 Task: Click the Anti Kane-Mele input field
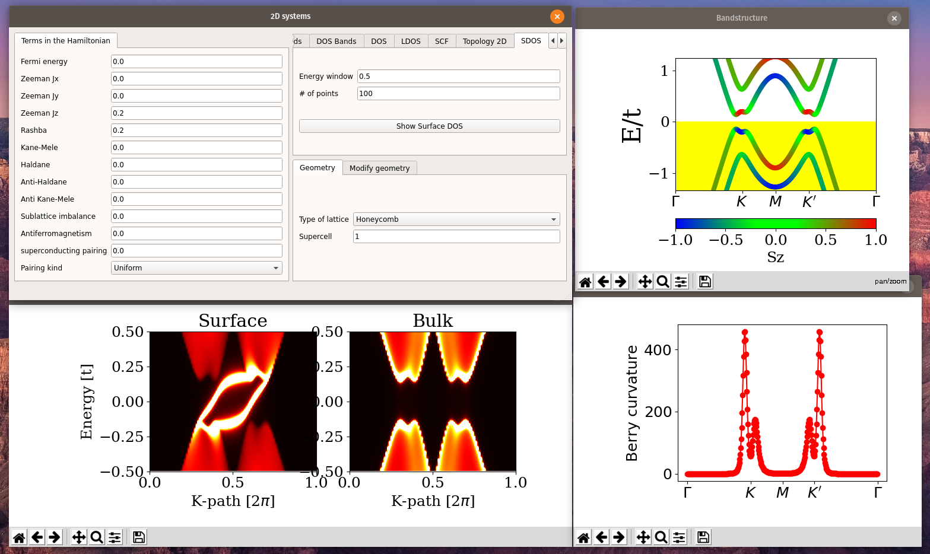tap(196, 199)
